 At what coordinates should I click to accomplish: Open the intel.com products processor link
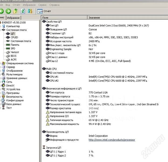point(112,140)
